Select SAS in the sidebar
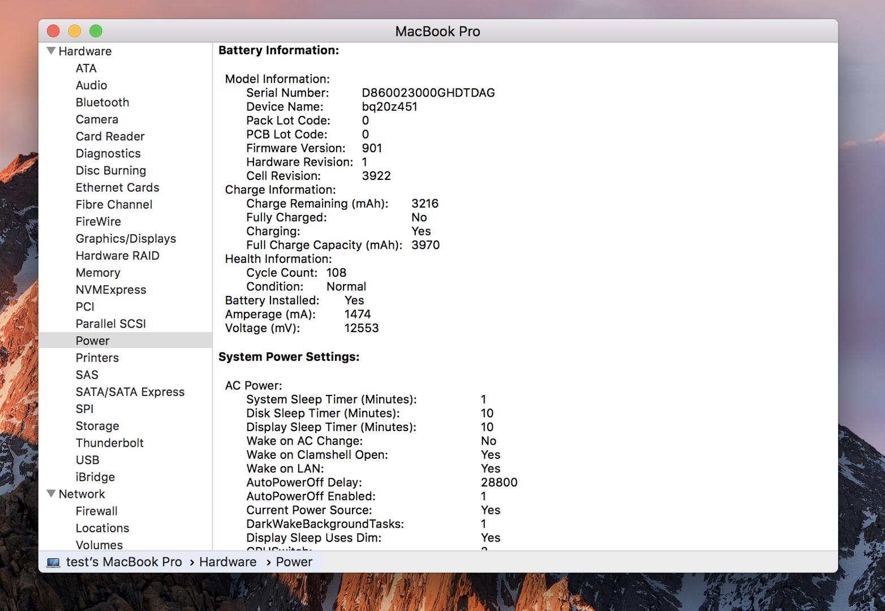The image size is (885, 611). (x=87, y=375)
